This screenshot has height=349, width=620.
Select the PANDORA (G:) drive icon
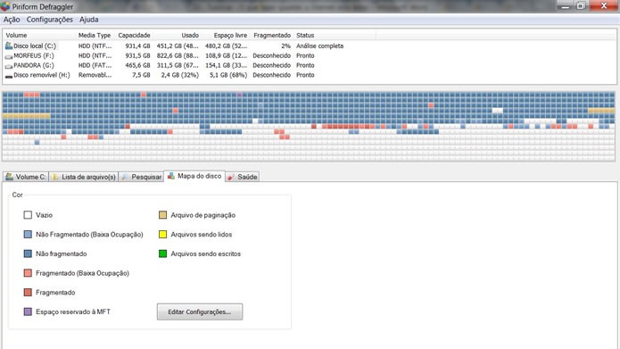9,66
